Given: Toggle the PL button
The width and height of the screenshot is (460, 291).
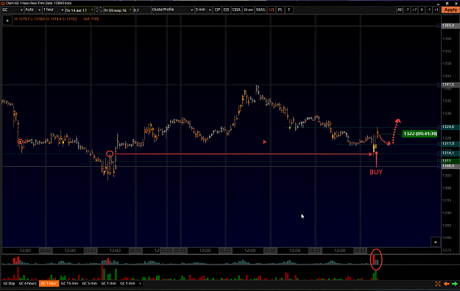Looking at the screenshot, I should (x=280, y=10).
